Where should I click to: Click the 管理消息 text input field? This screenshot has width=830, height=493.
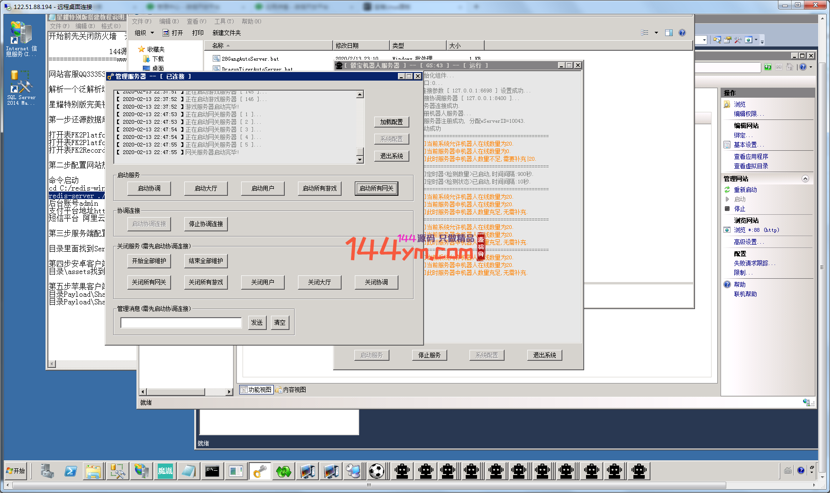[181, 323]
